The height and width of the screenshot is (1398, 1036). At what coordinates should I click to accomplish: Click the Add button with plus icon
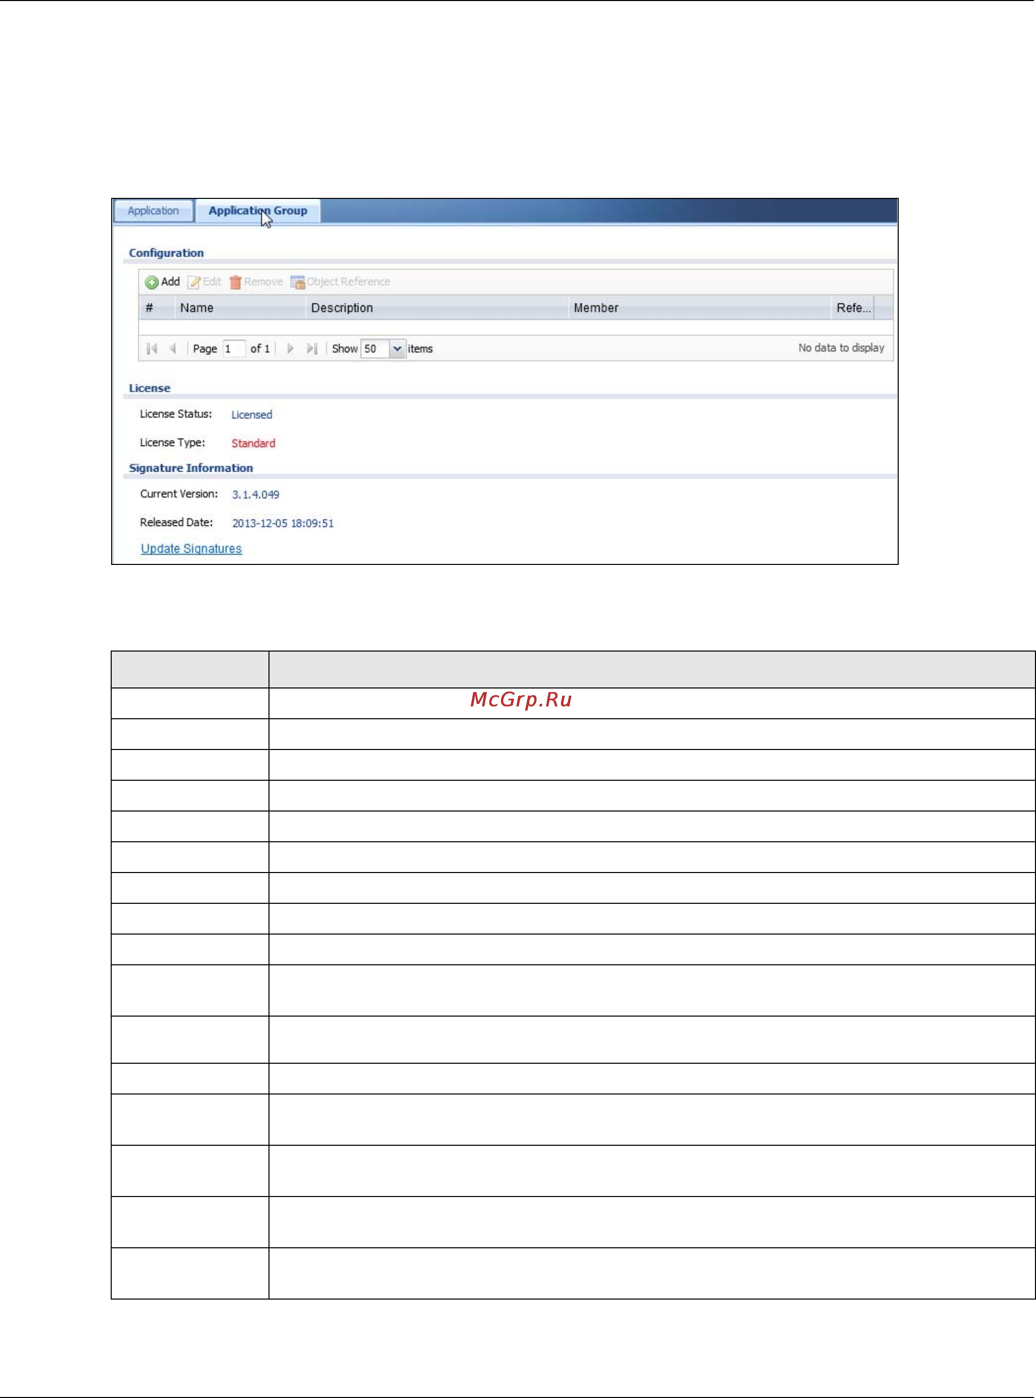[x=162, y=282]
